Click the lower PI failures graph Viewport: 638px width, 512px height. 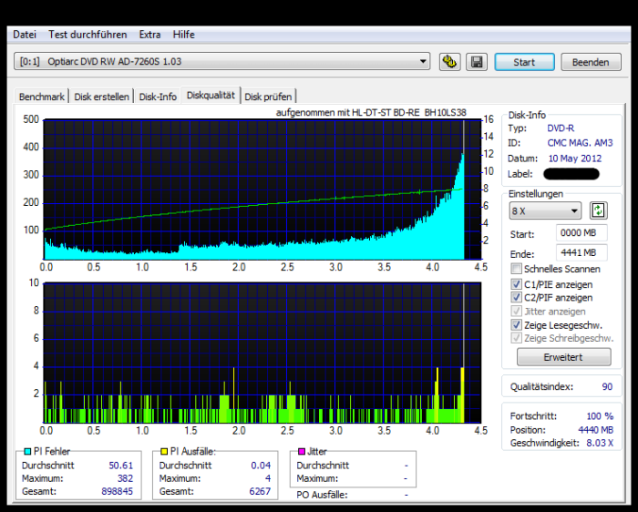click(x=262, y=353)
